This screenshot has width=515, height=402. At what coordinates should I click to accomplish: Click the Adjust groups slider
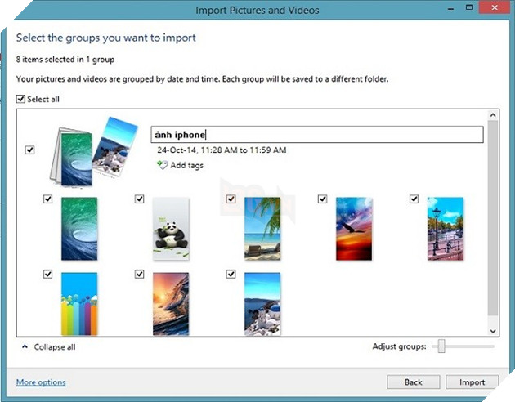pyautogui.click(x=441, y=347)
